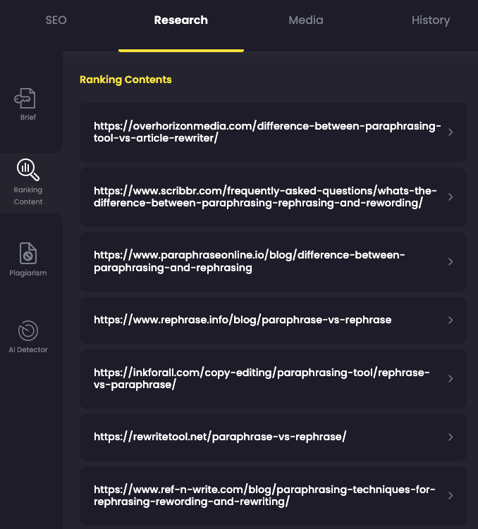This screenshot has width=478, height=529.
Task: Open the Plagiarism checker icon
Action: pyautogui.click(x=28, y=253)
